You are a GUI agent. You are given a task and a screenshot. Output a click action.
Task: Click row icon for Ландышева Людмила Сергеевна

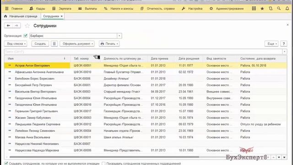point(10,124)
